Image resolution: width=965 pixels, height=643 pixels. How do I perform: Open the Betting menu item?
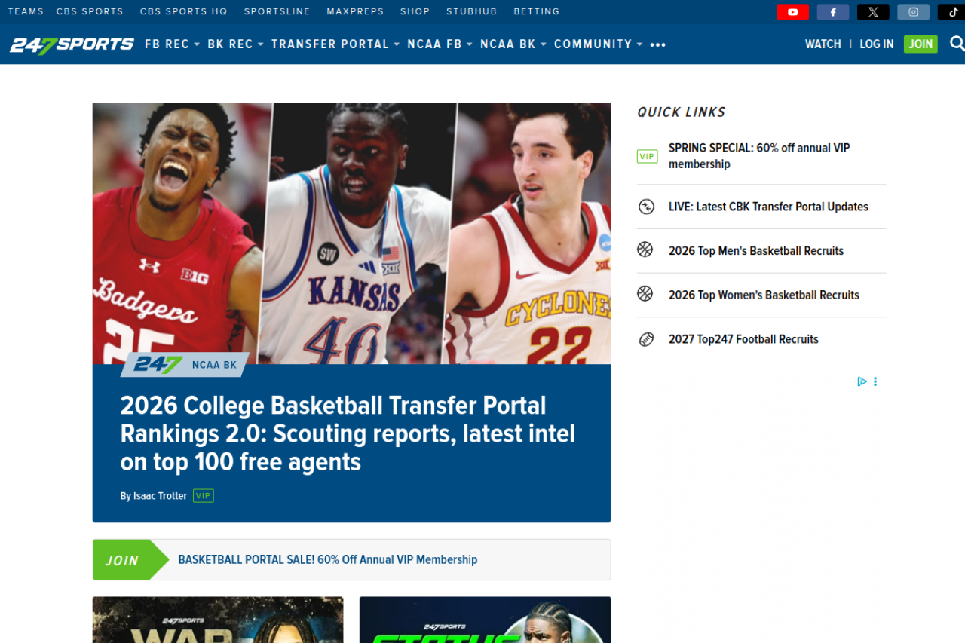coord(536,11)
